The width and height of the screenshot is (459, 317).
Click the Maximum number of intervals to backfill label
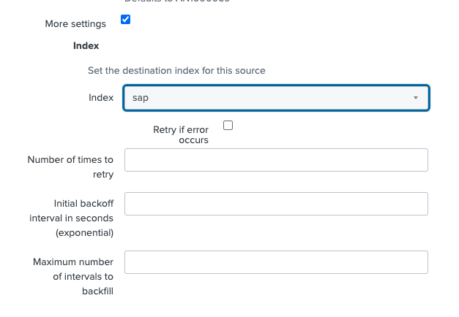pos(73,276)
